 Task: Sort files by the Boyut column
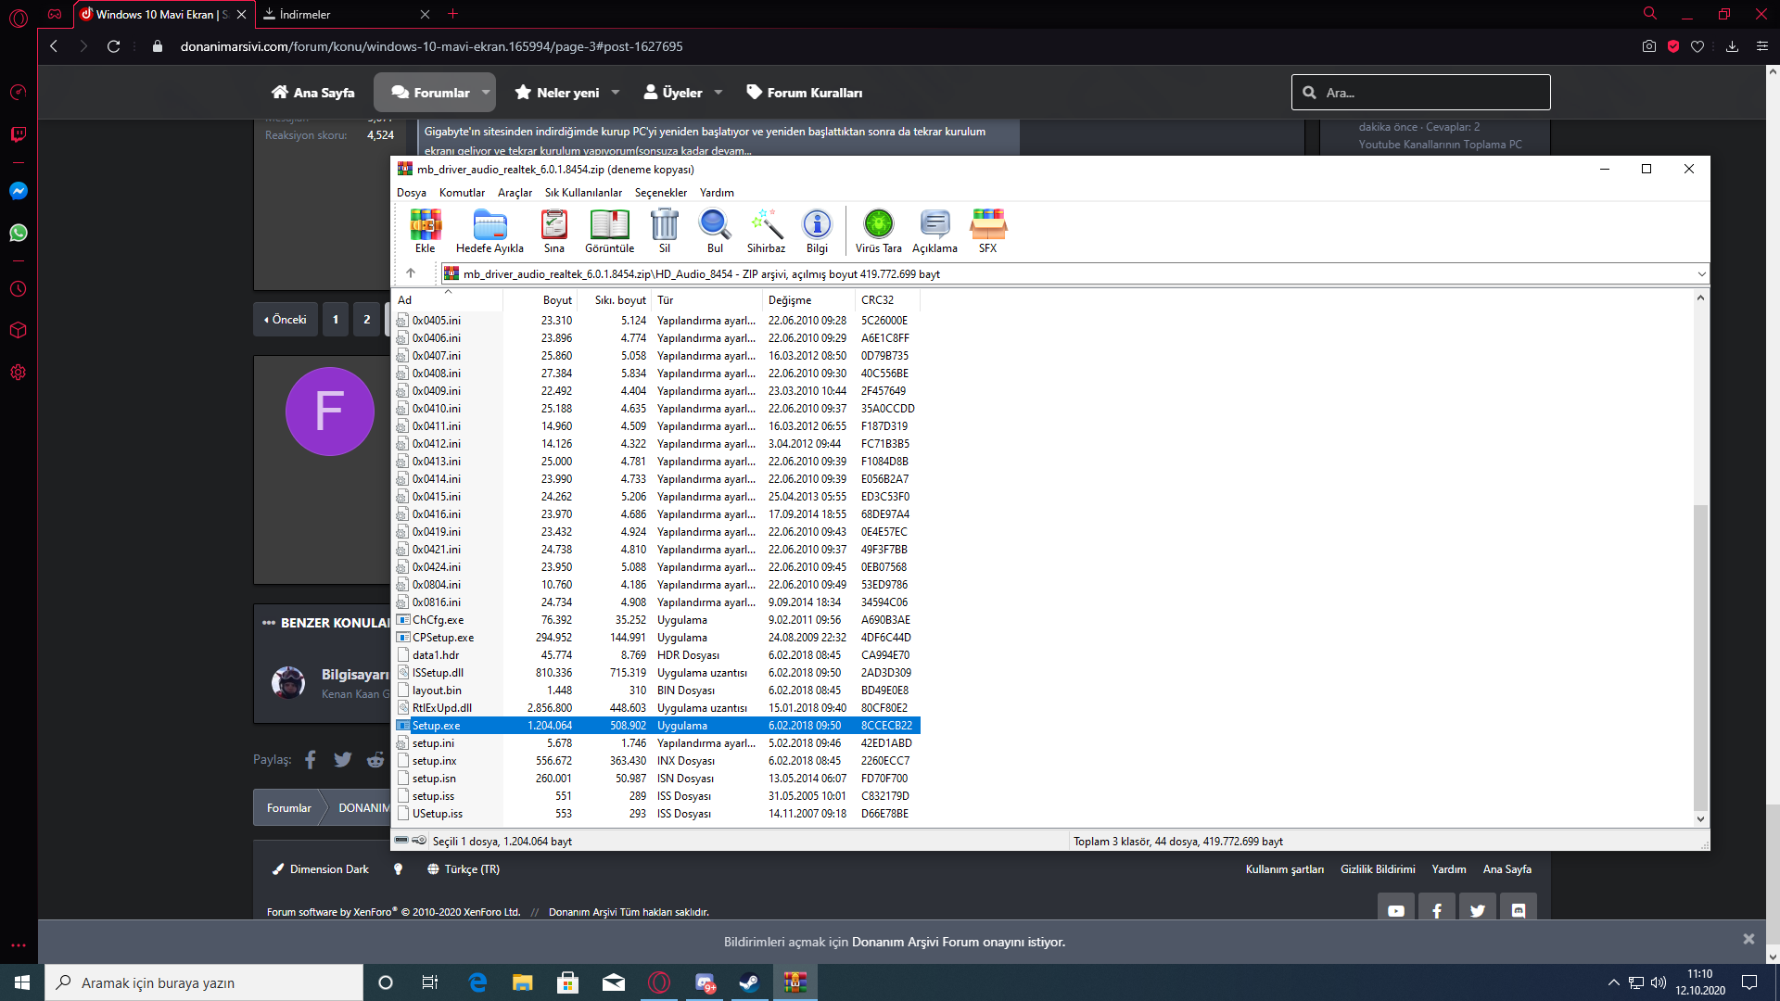pyautogui.click(x=540, y=300)
